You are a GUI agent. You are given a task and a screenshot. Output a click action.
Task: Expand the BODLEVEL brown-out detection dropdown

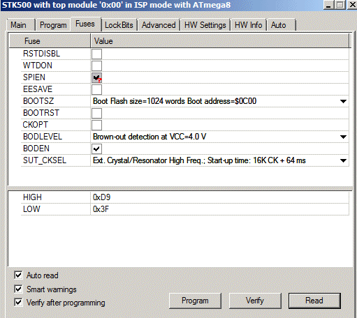[x=343, y=137]
